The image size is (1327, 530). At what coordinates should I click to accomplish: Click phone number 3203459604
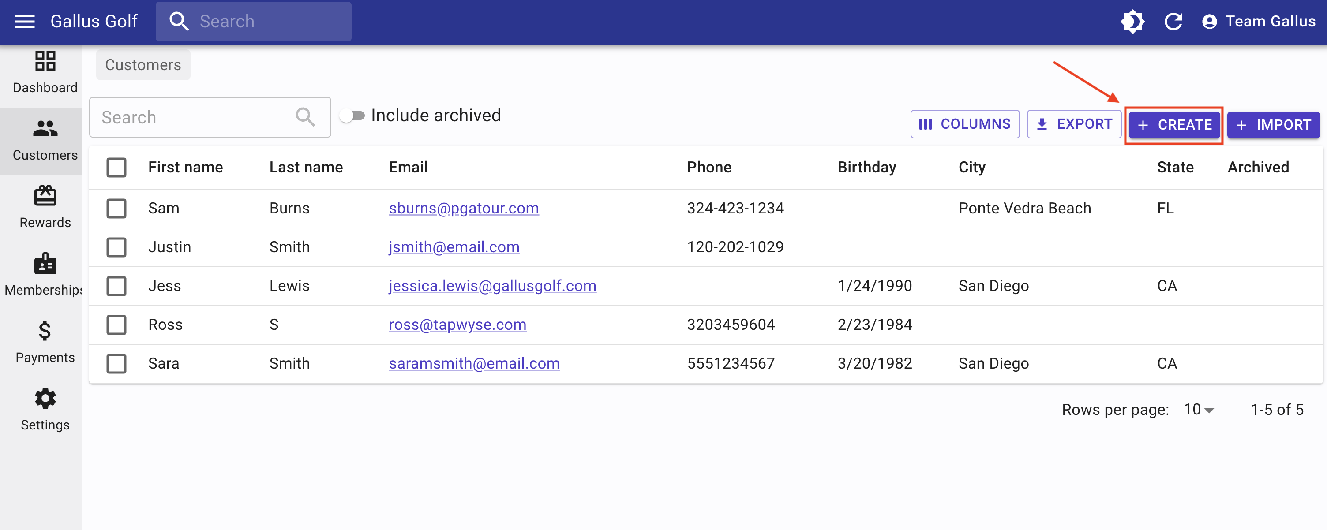point(731,325)
